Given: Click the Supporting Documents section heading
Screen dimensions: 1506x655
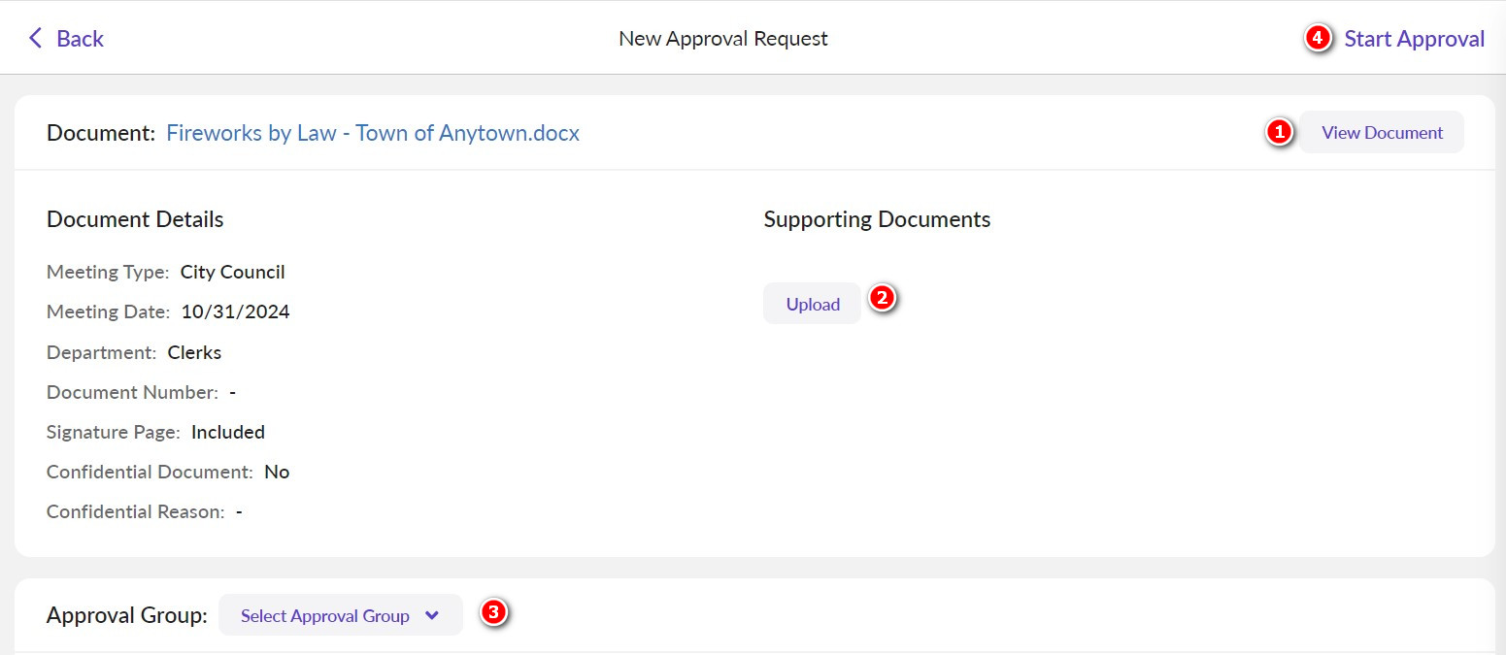Looking at the screenshot, I should tap(877, 219).
